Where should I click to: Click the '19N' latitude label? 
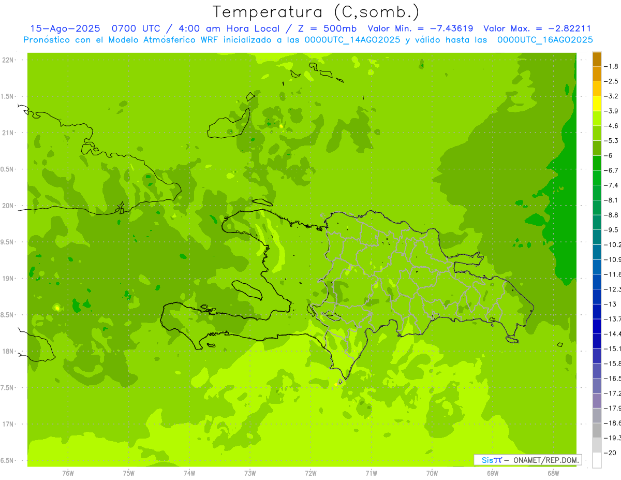coord(8,279)
